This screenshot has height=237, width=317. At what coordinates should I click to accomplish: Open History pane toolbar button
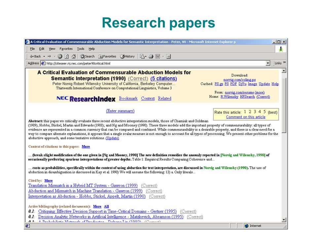[x=127, y=56]
